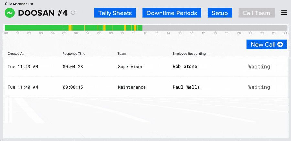Click the yellow segment near hour 05
Image resolution: width=291 pixels, height=141 pixels.
[x=70, y=28]
